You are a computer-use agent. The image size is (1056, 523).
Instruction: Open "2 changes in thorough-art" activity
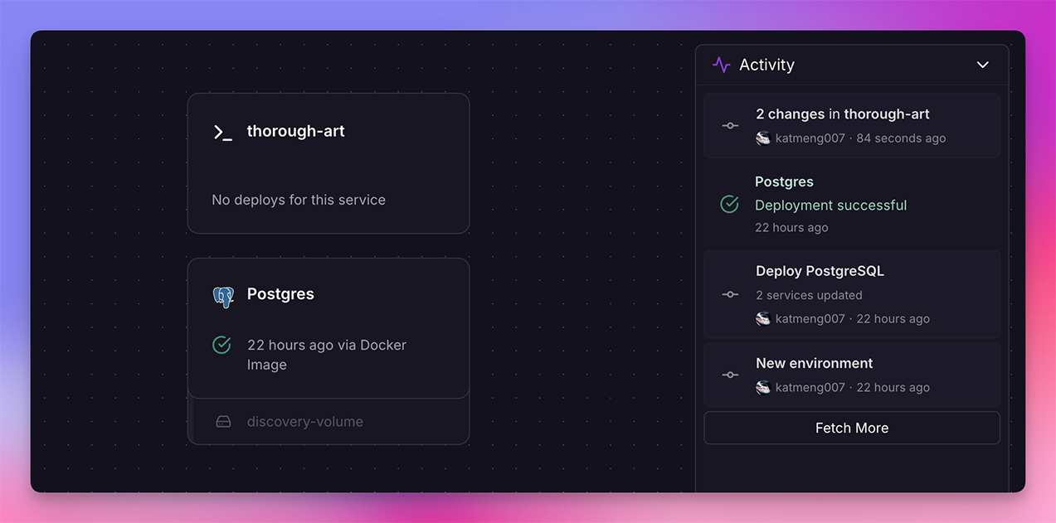click(852, 125)
